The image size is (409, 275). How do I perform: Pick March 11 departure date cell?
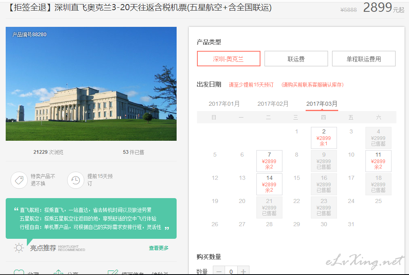coord(378,161)
